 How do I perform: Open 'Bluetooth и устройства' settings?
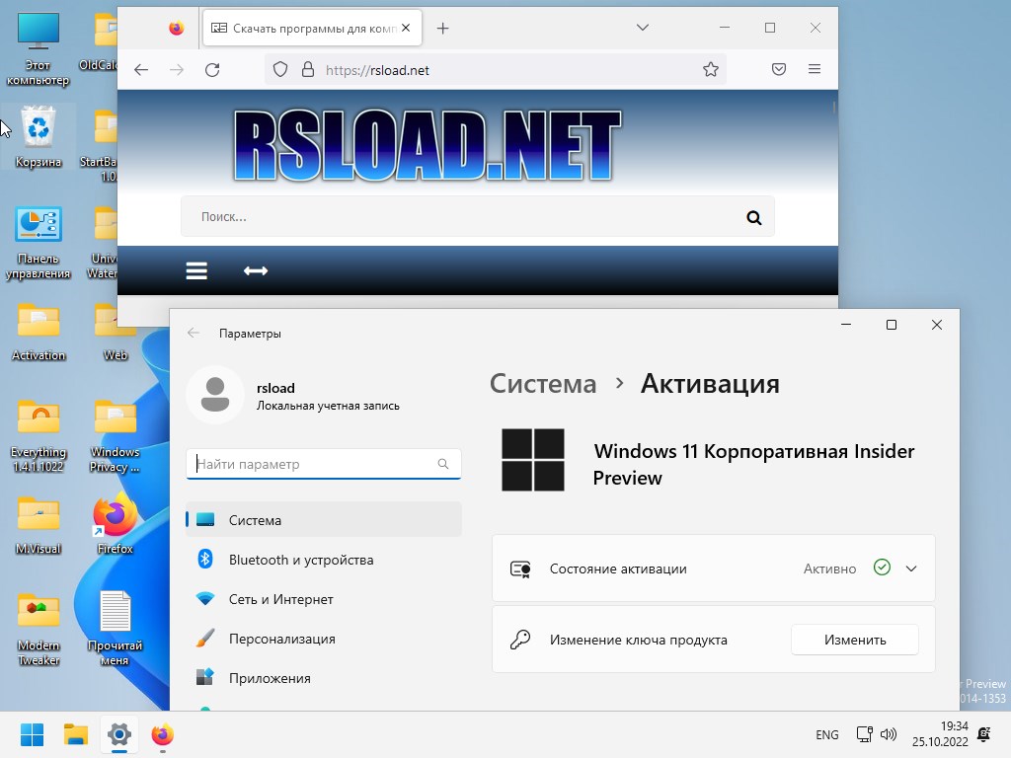tap(324, 560)
